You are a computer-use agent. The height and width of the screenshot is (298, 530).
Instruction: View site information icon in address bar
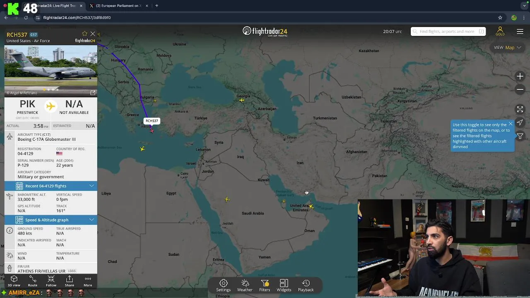(38, 18)
